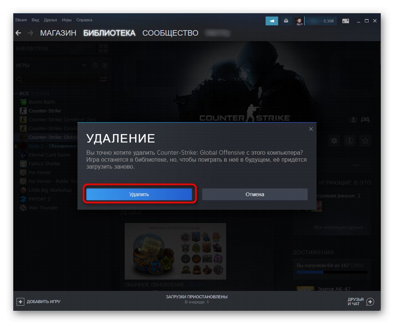Open the Вид menu
This screenshot has width=394, height=324.
coord(35,20)
